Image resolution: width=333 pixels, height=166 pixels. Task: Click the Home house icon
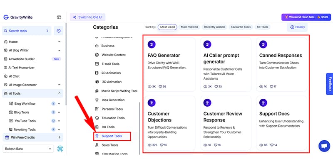click(5, 42)
